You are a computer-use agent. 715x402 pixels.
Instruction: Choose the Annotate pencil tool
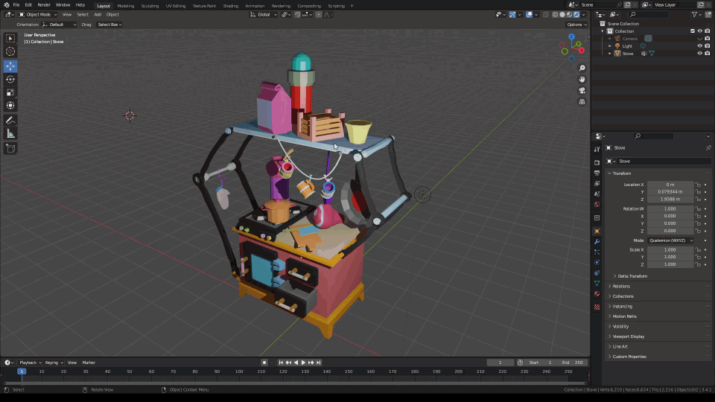pos(10,120)
